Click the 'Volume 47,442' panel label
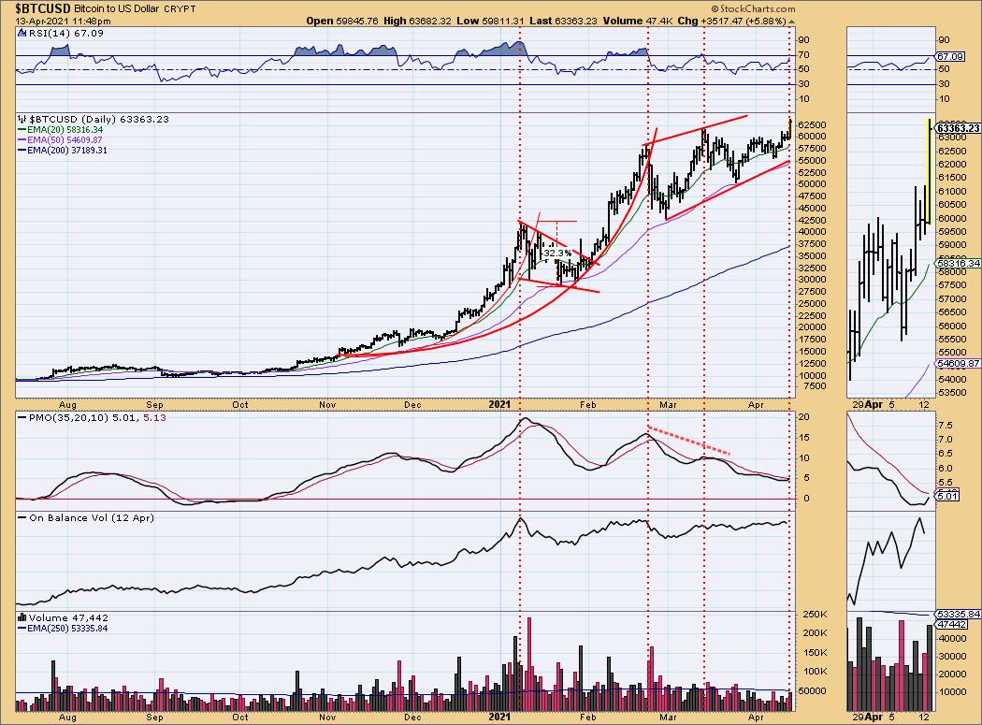982x725 pixels. click(63, 617)
